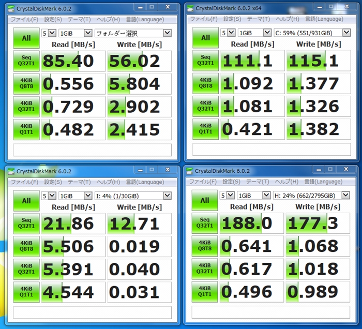Click the CrystalDiskMark x64 title bar icon
Viewport: 362px width, 329px height.
click(x=190, y=8)
